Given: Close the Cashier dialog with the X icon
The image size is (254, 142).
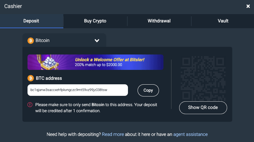Looking at the screenshot, I should [248, 6].
